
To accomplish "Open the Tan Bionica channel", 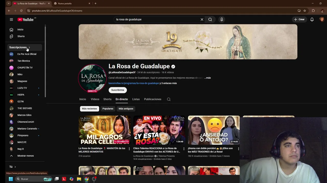I will [25, 61].
